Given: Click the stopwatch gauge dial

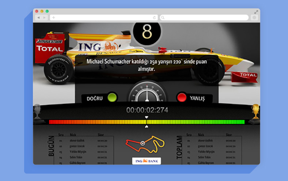Looking at the screenshot, I should [147, 93].
